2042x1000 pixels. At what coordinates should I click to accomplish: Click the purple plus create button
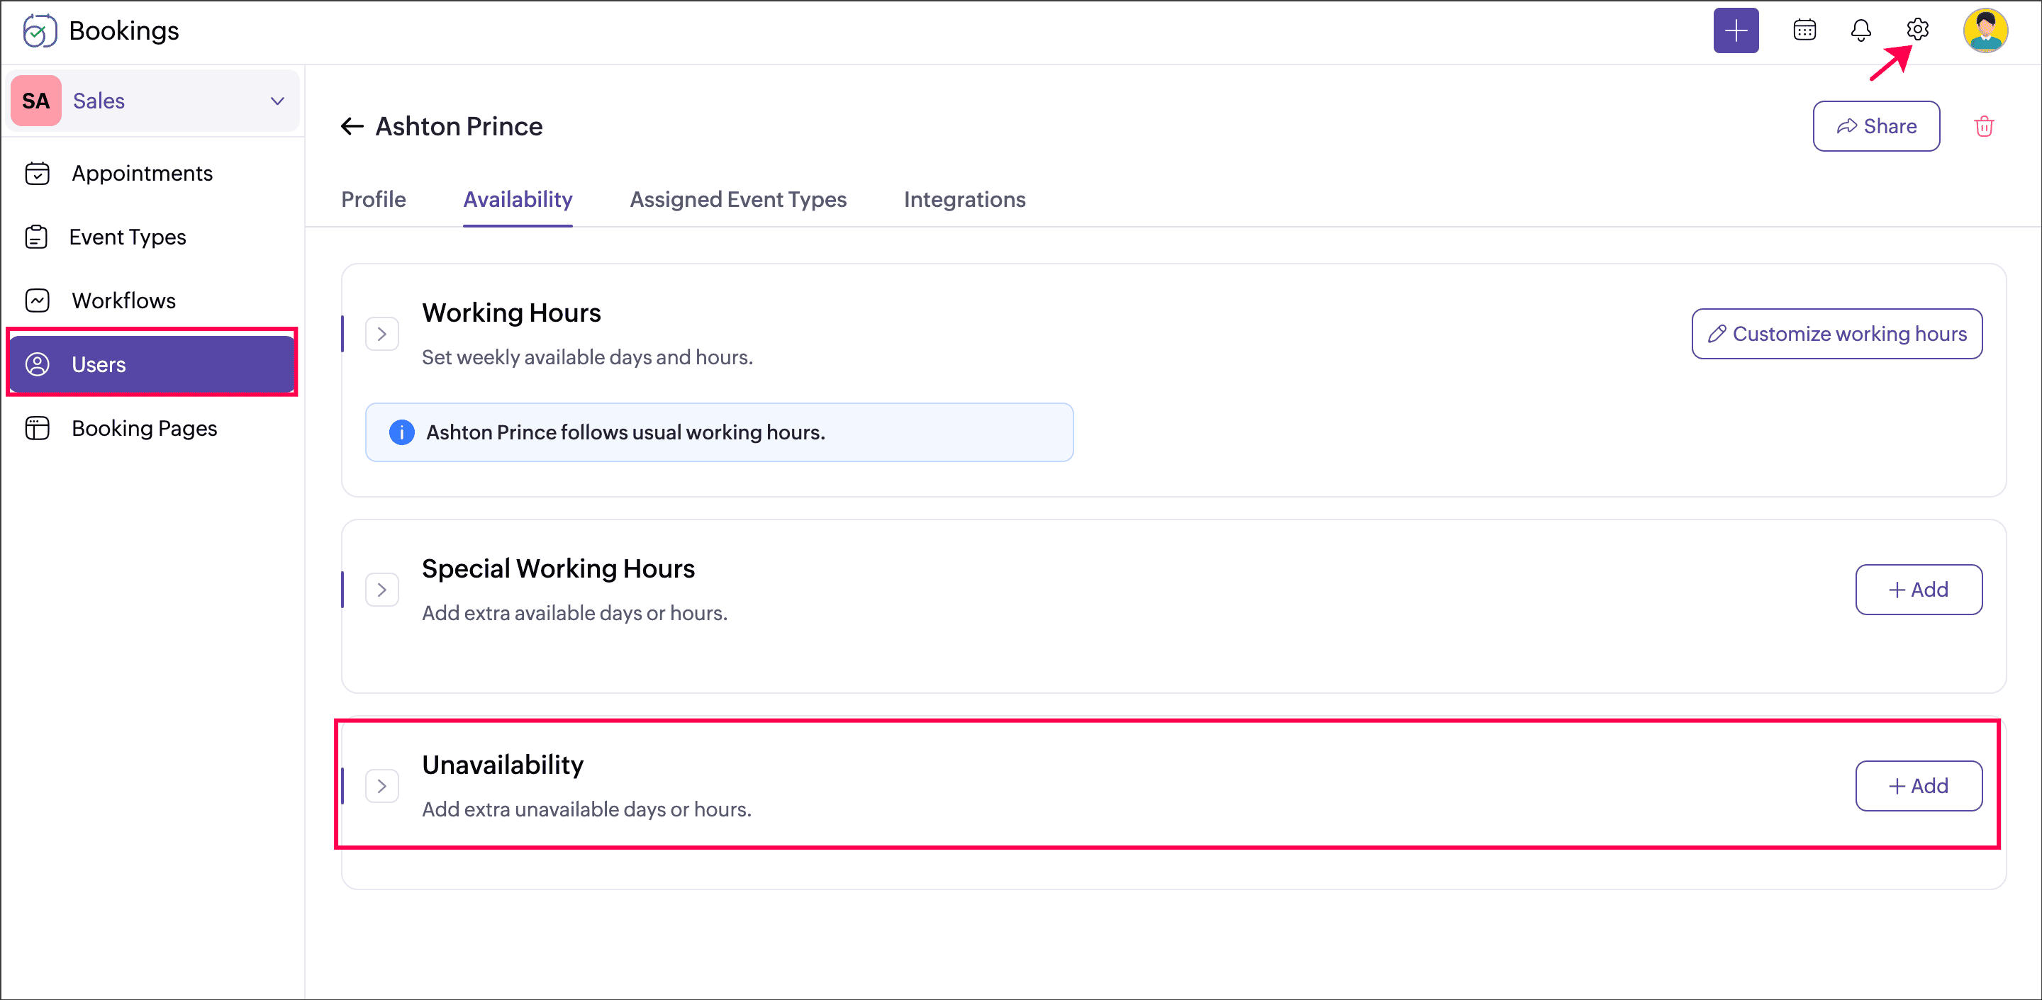(x=1735, y=31)
